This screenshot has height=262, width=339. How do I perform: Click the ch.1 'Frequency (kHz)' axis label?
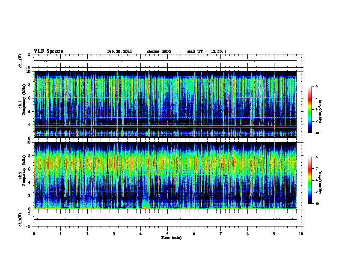[x=24, y=99]
